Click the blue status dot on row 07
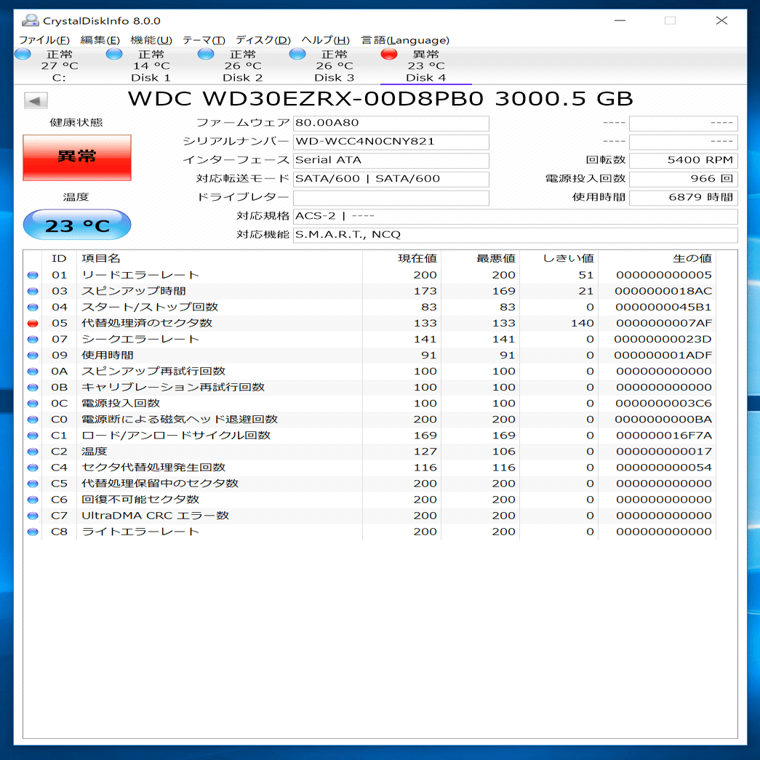 33,340
